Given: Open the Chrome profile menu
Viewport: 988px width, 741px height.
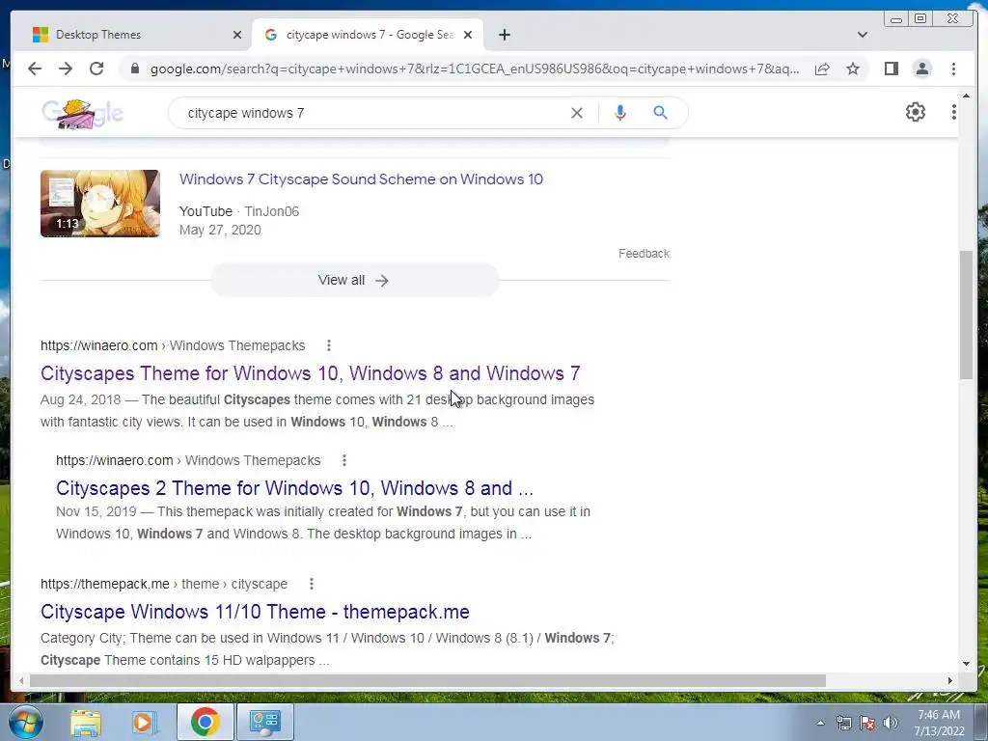Looking at the screenshot, I should pos(921,69).
